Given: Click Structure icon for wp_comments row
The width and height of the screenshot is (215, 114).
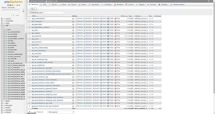Looking at the screenshot, I should [84, 21].
